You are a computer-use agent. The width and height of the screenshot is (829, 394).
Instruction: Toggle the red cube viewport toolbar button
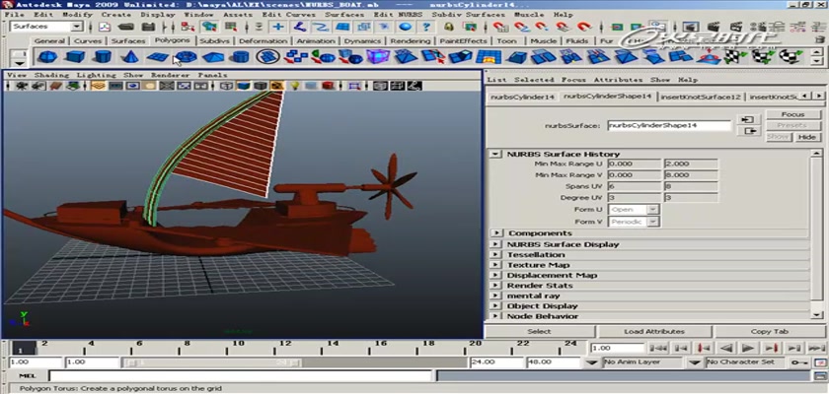point(328,86)
